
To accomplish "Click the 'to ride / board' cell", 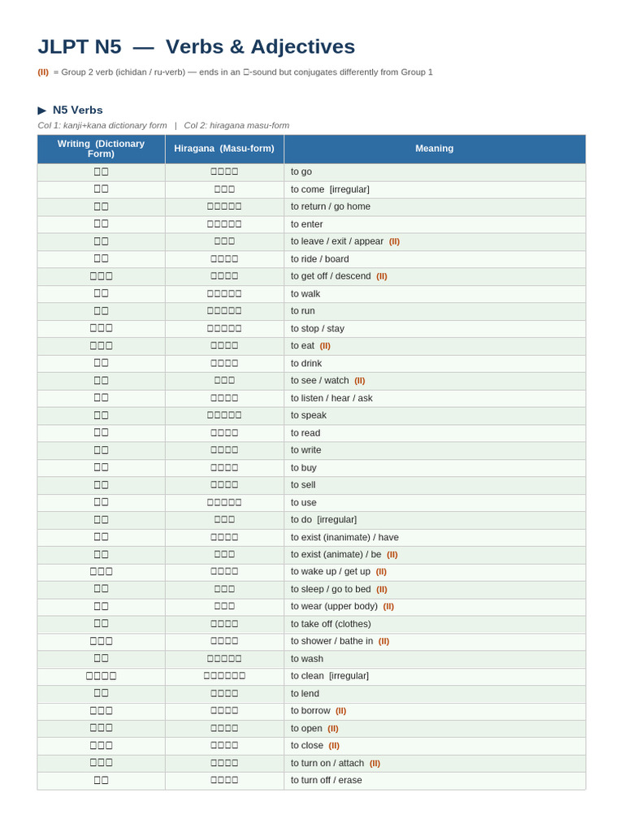I will coord(435,259).
